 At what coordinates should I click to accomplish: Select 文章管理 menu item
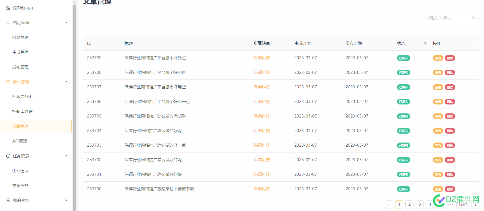(x=36, y=126)
